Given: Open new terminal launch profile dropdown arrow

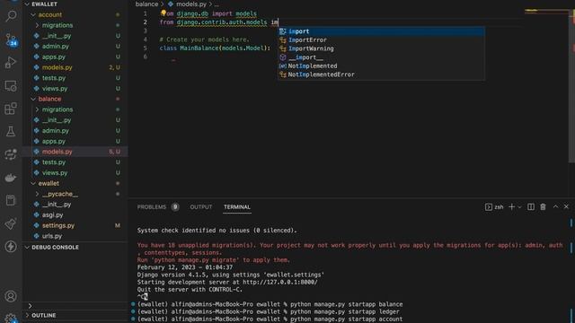Looking at the screenshot, I should point(519,207).
